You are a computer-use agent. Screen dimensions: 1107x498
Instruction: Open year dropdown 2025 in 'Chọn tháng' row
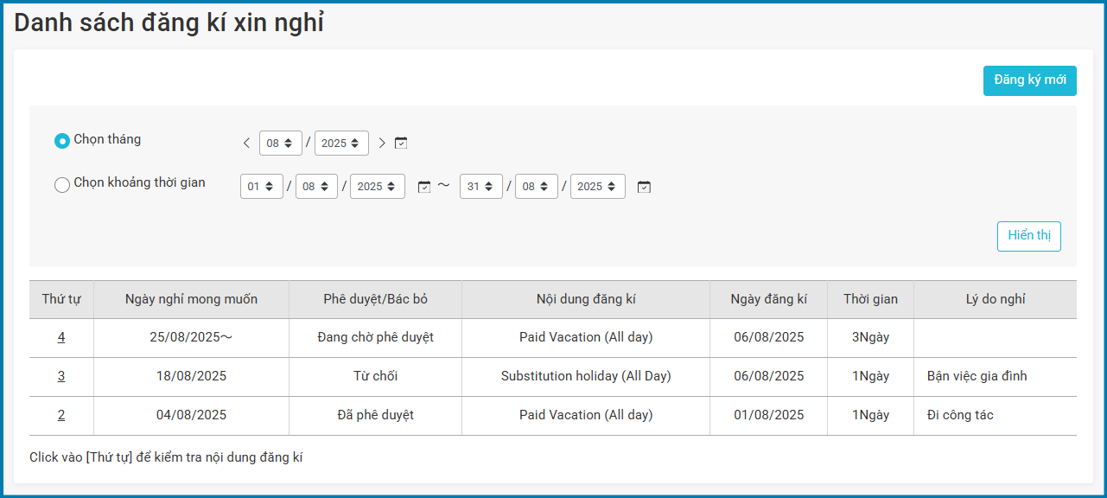click(341, 144)
